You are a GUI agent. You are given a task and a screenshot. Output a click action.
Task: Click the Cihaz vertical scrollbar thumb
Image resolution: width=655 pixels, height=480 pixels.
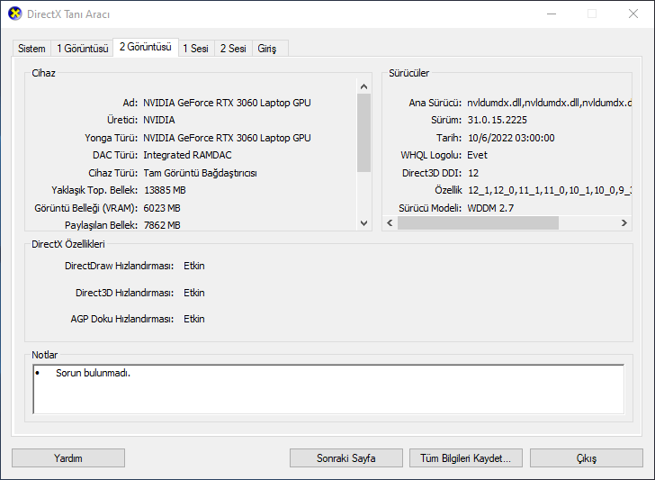pyautogui.click(x=363, y=132)
